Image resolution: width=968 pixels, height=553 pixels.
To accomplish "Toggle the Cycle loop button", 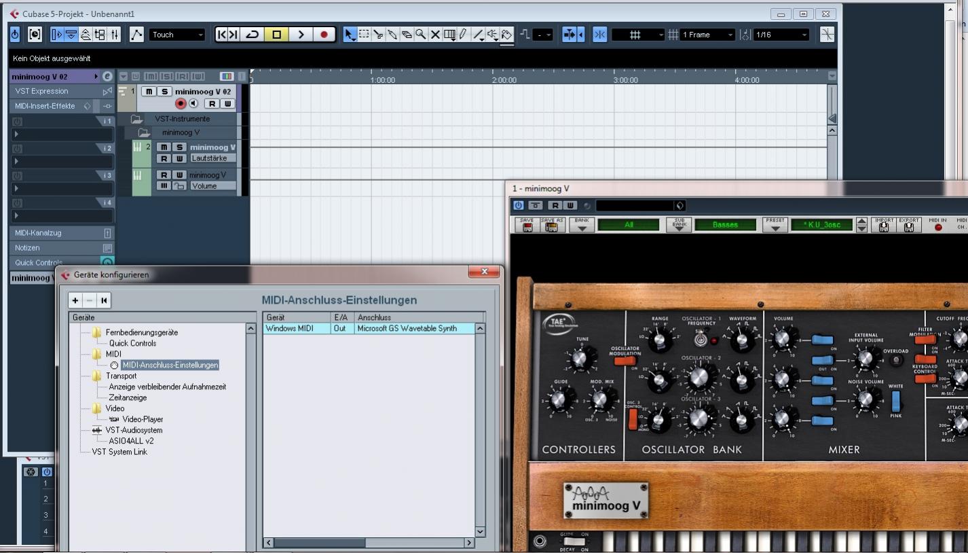I will tap(252, 35).
